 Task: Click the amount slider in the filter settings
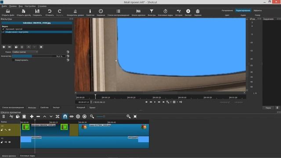(x=39, y=56)
